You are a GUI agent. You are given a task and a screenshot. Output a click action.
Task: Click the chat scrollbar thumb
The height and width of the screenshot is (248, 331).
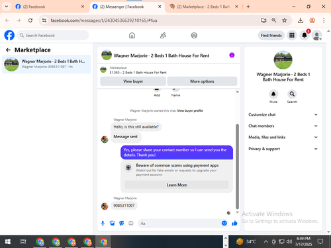click(237, 167)
